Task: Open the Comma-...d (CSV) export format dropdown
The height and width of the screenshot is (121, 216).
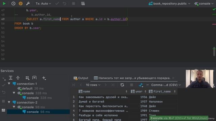Action: pyautogui.click(x=166, y=85)
